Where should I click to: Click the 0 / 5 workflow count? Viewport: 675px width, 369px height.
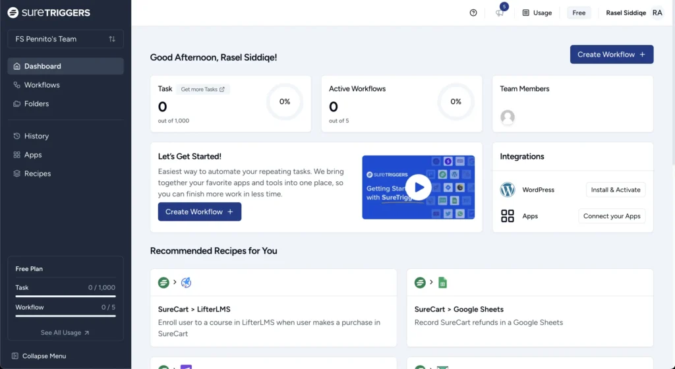[109, 308]
